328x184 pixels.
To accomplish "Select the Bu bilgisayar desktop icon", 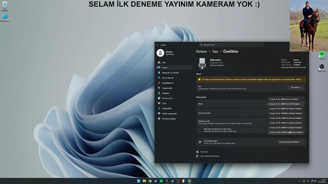I will click(x=5, y=18).
